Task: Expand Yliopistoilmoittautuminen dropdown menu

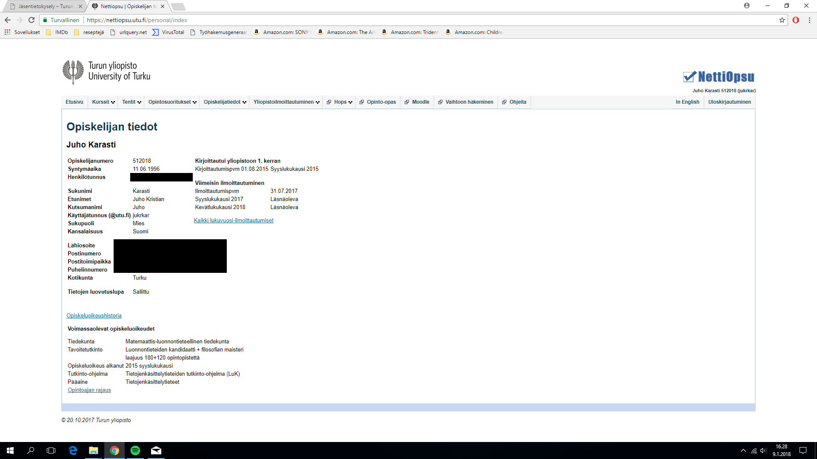Action: click(x=286, y=102)
